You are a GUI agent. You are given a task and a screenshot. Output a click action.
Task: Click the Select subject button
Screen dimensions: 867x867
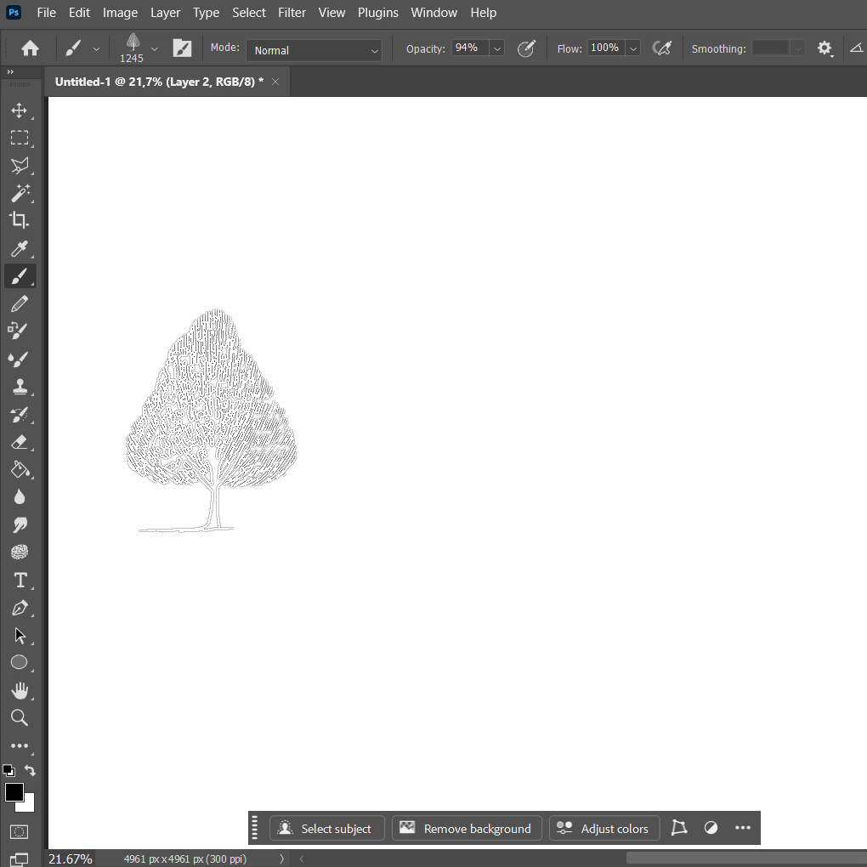tap(326, 828)
